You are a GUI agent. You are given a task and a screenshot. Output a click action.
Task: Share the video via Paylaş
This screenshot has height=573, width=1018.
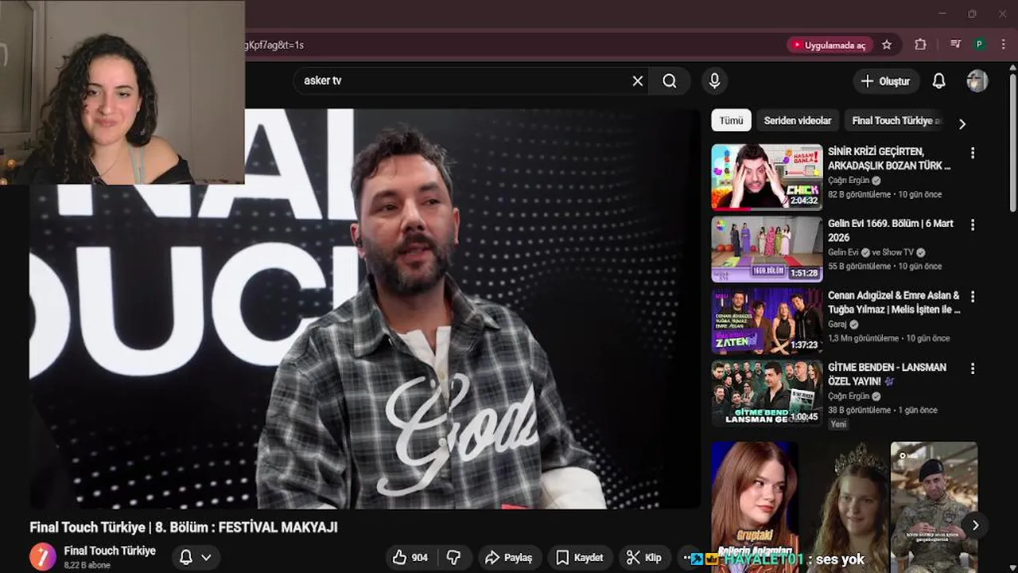(509, 558)
